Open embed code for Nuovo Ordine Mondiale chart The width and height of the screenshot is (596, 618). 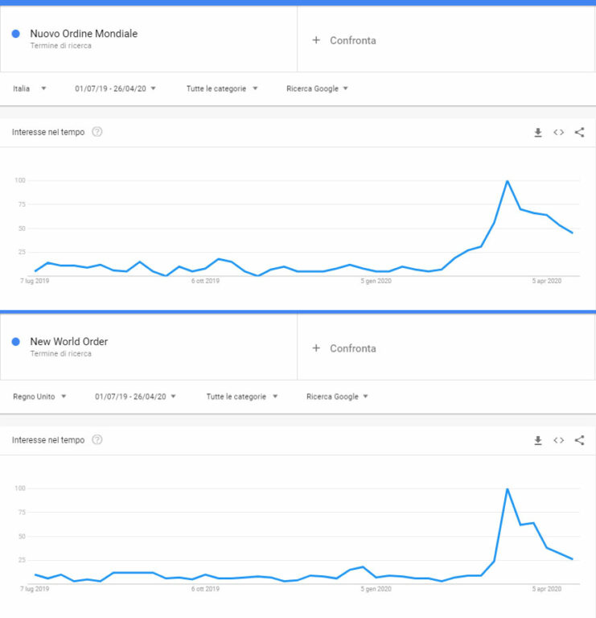pos(558,133)
